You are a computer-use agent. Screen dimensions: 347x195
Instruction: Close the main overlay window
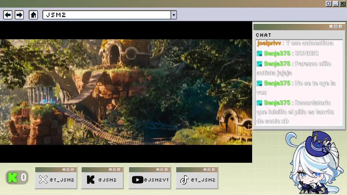[x=343, y=4]
